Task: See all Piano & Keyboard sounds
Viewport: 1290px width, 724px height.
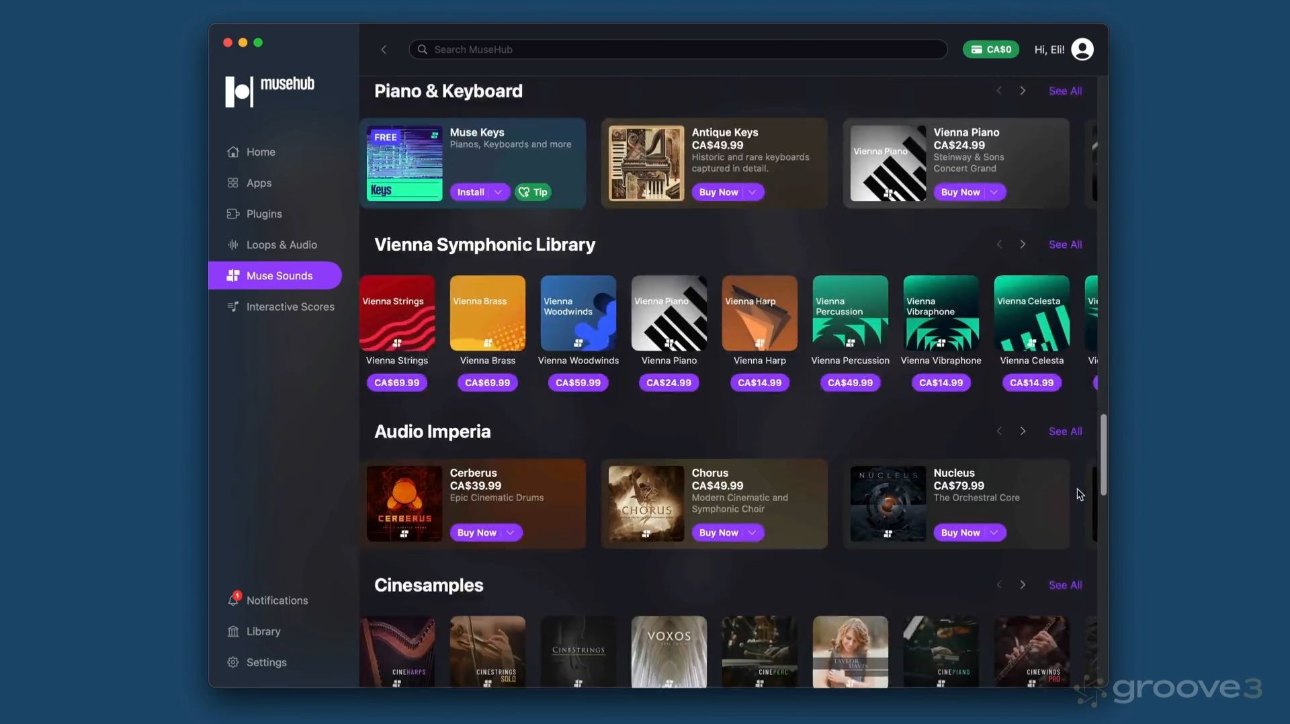Action: [x=1065, y=91]
